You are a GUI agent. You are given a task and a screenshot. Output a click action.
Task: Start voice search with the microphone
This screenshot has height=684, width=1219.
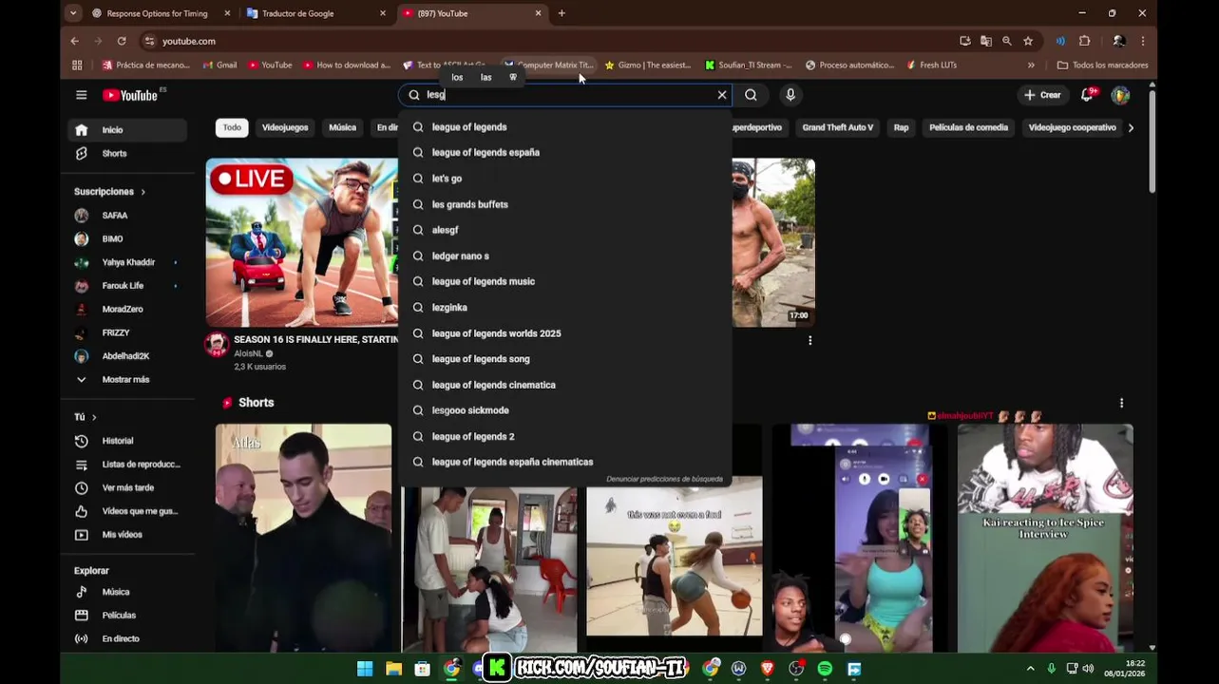pyautogui.click(x=790, y=95)
